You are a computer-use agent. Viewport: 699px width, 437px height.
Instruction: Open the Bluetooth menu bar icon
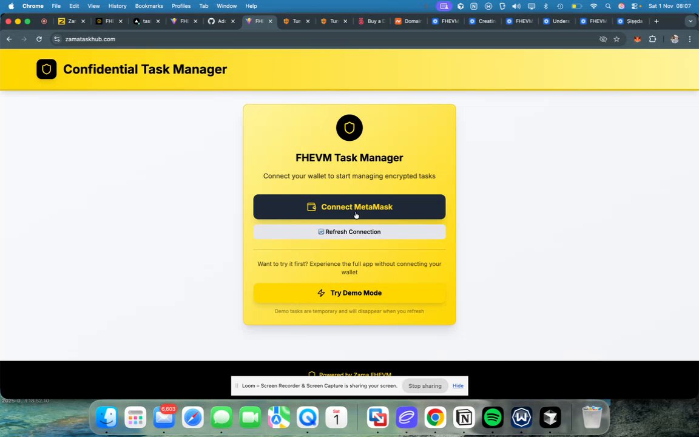pyautogui.click(x=545, y=6)
